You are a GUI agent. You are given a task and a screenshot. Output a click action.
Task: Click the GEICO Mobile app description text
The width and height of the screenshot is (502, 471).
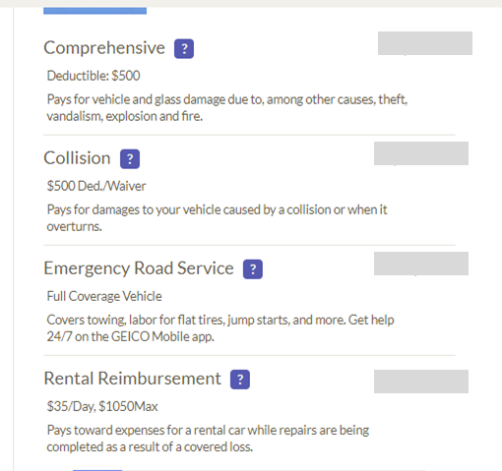coord(220,328)
